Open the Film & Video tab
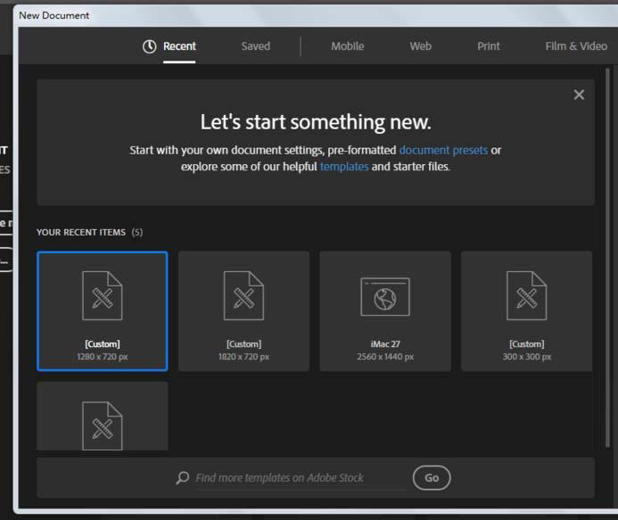 pyautogui.click(x=575, y=46)
